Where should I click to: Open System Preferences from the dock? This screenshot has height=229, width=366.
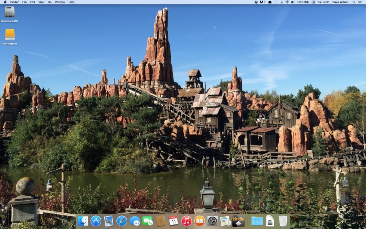pos(212,221)
